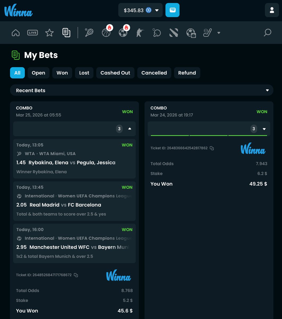Click the selection count 3 badge on Mar 24 combo
Image resolution: width=282 pixels, height=319 pixels.
tap(254, 129)
